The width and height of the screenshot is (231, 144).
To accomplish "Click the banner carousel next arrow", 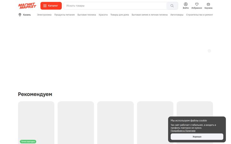I will pos(209,51).
